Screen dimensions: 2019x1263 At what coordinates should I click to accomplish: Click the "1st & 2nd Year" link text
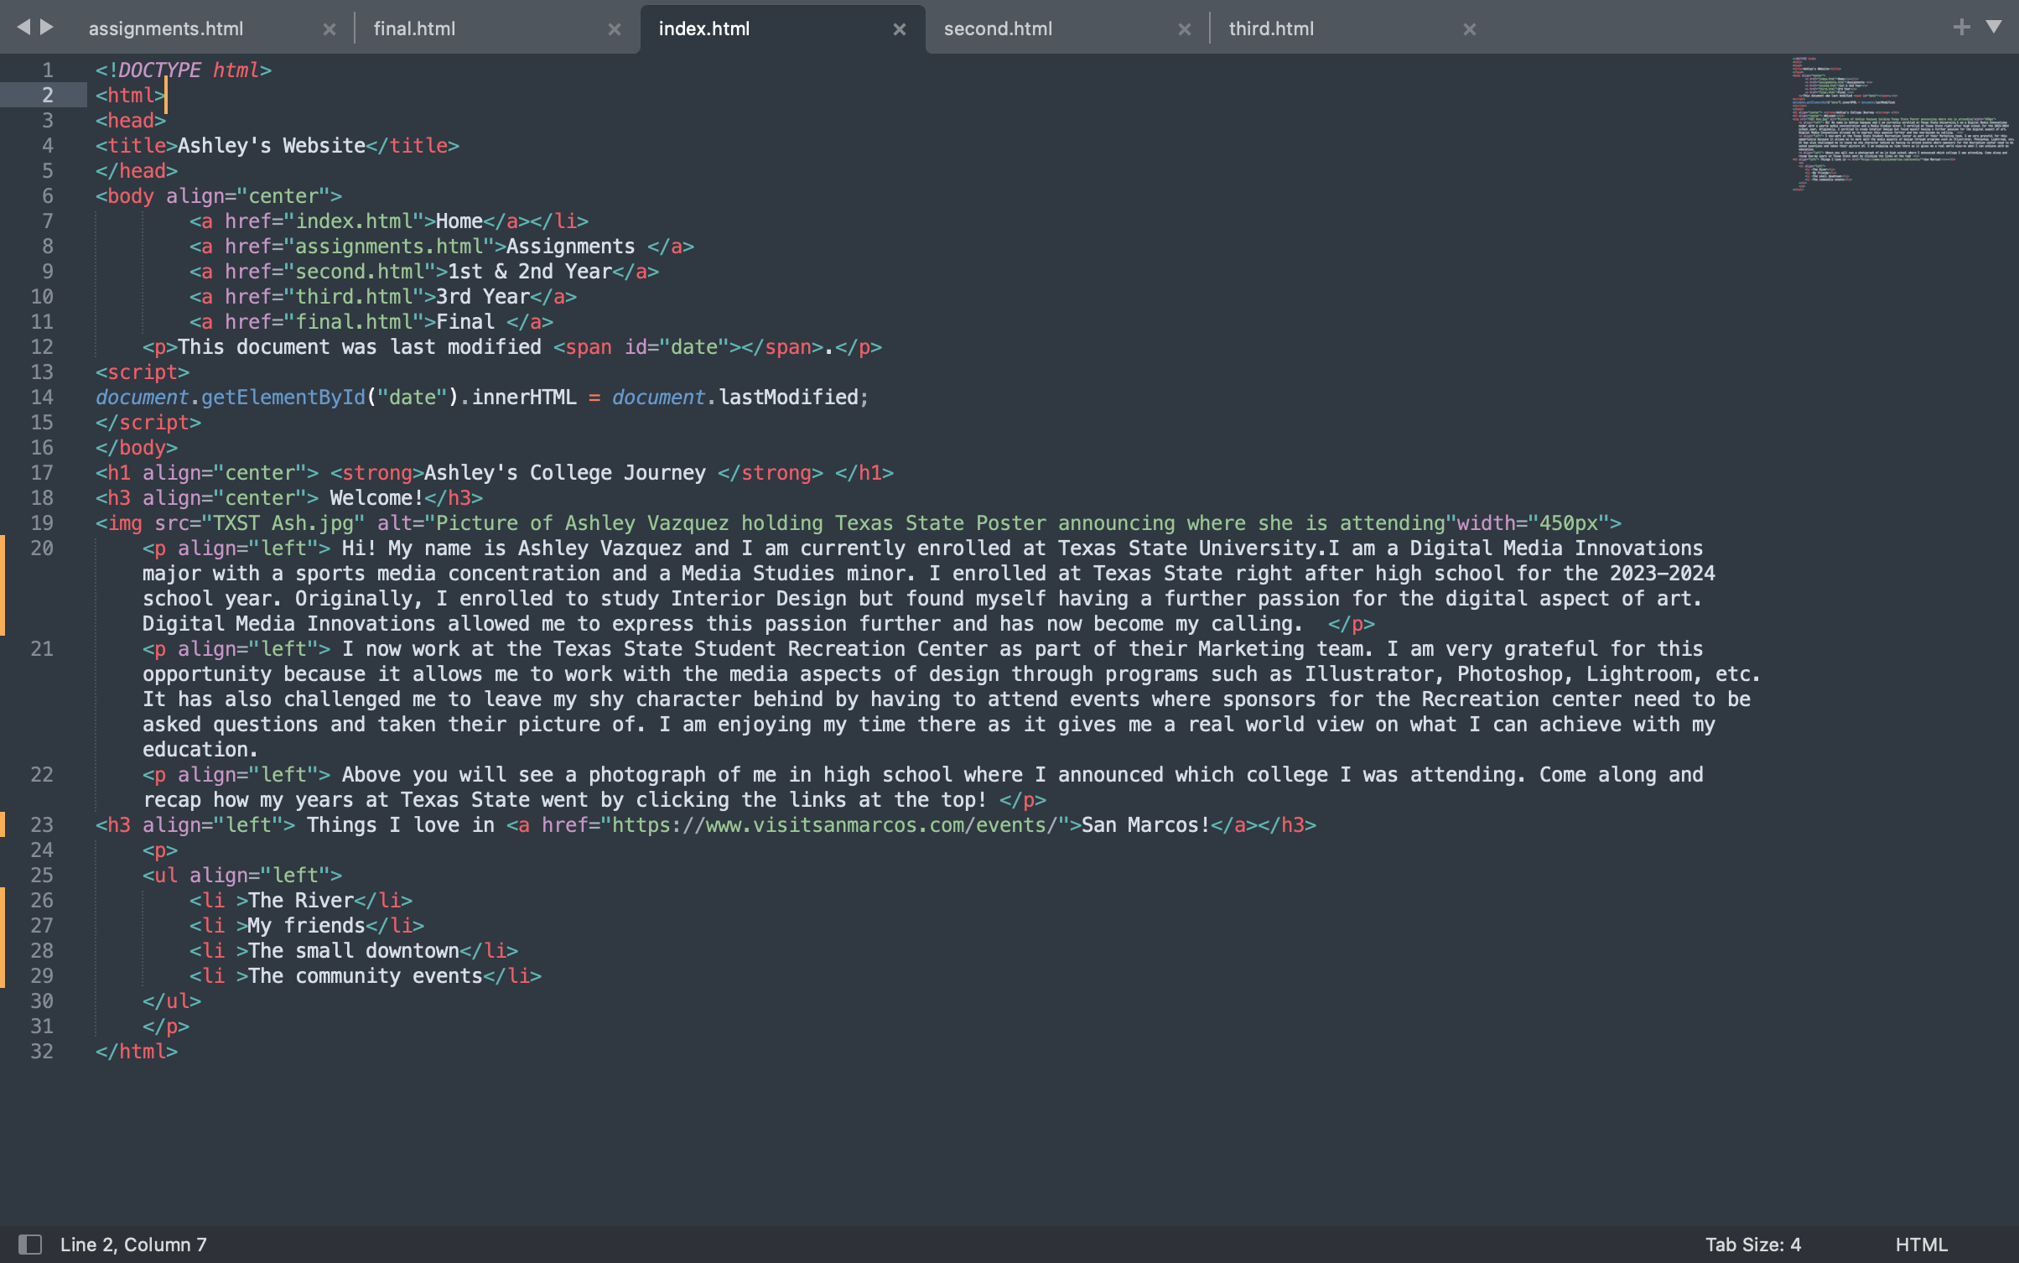tap(530, 272)
